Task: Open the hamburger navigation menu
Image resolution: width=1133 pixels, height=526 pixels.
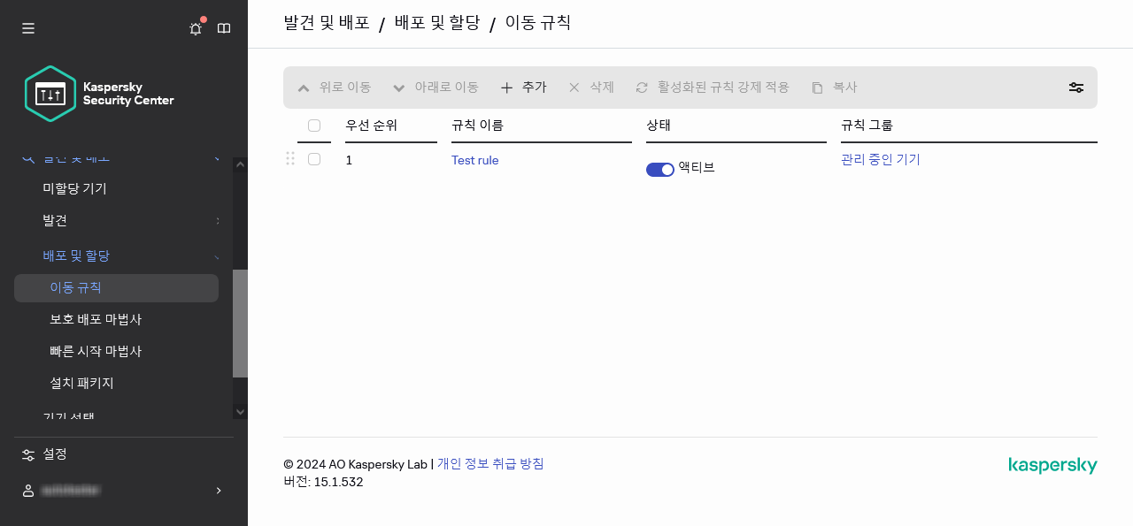Action: pos(28,27)
